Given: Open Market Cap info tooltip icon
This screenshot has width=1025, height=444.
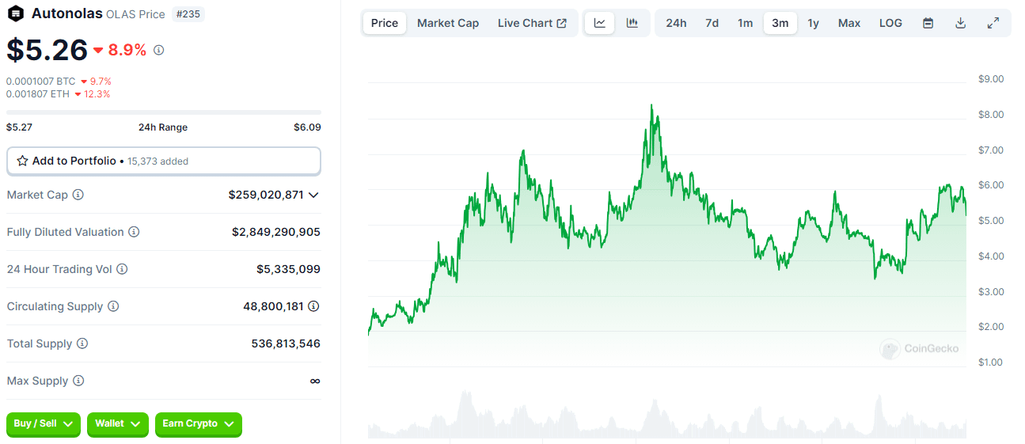Looking at the screenshot, I should click(78, 195).
